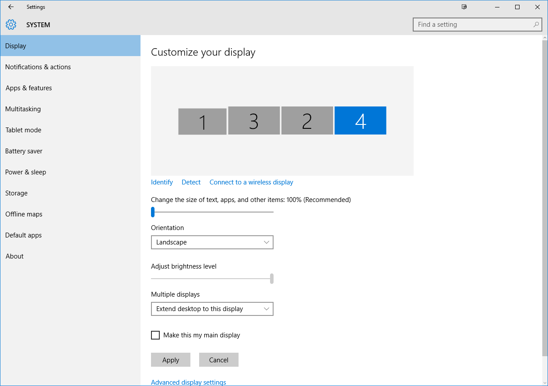Select monitor 1 in display layout
Screen dimensions: 548x386
[202, 121]
